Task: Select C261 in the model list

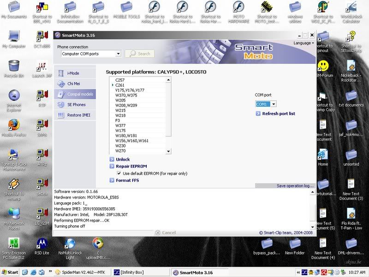Action: pyautogui.click(x=120, y=85)
